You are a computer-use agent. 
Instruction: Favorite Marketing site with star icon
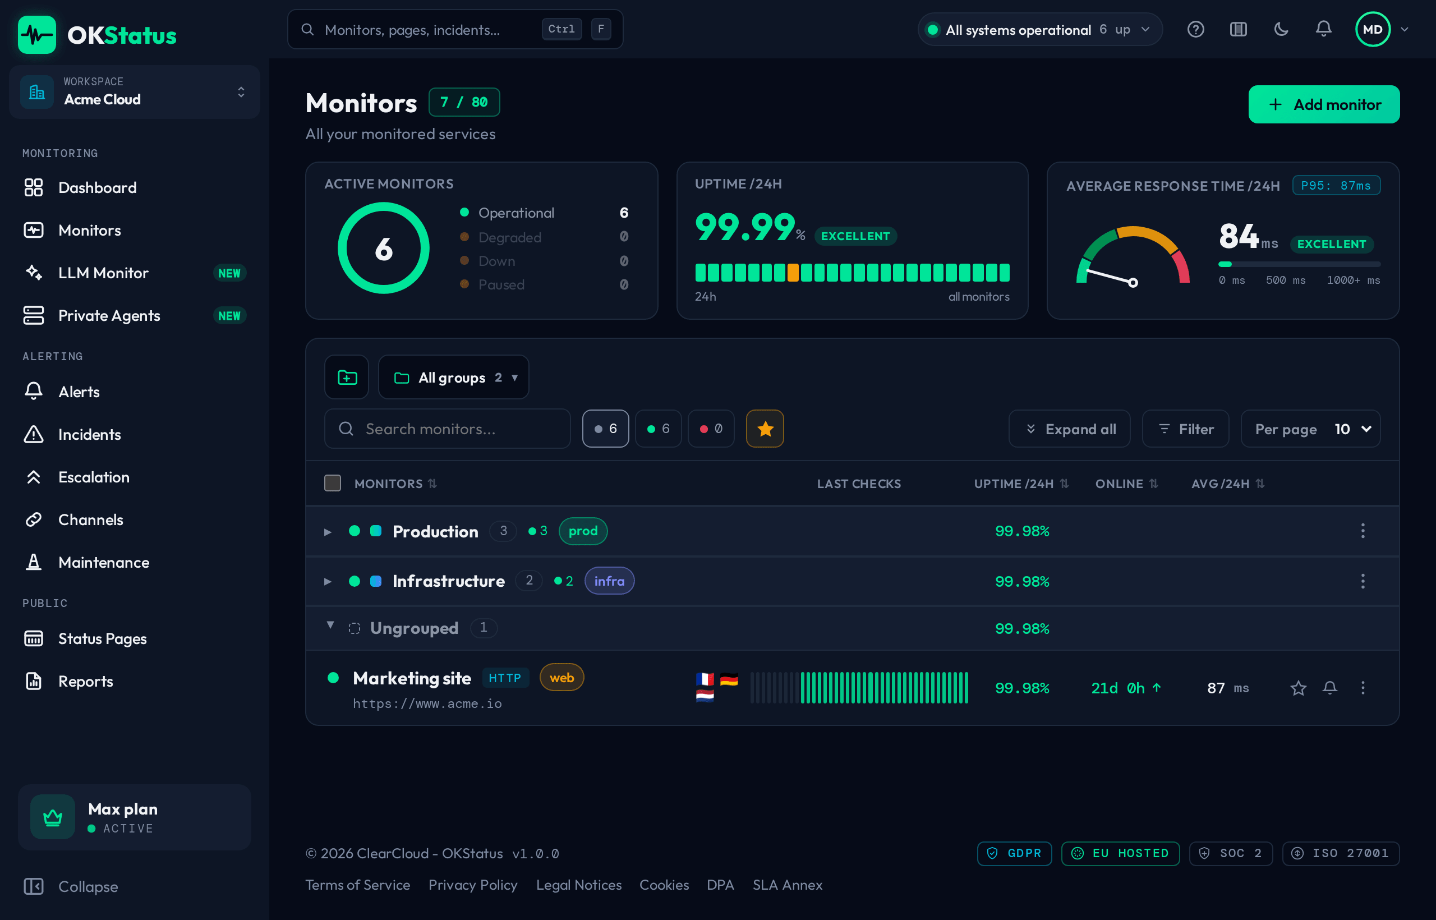coord(1298,688)
